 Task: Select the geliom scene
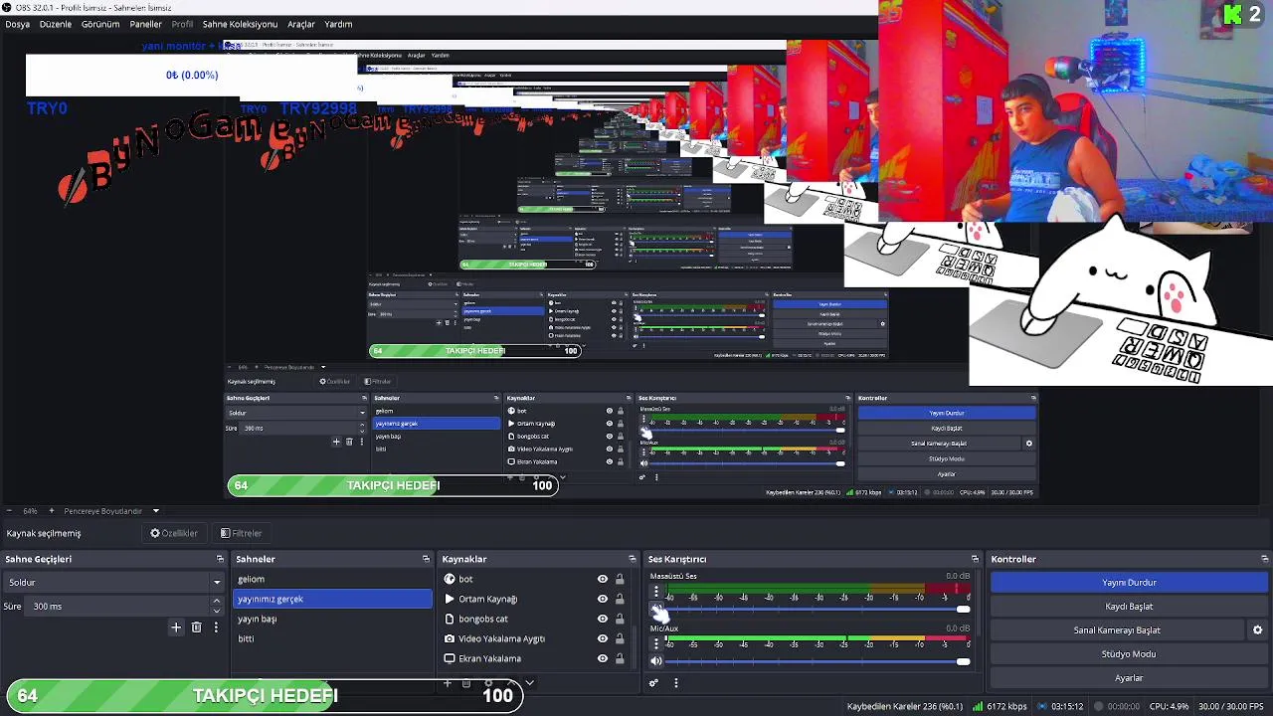click(x=332, y=579)
